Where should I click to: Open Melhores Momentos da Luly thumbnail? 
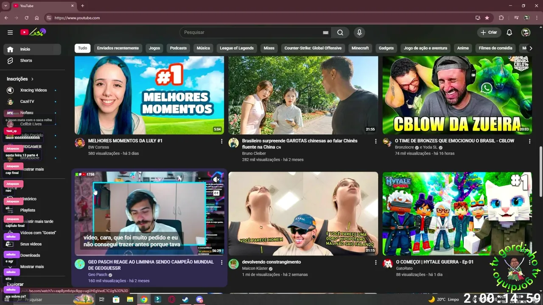pyautogui.click(x=149, y=95)
